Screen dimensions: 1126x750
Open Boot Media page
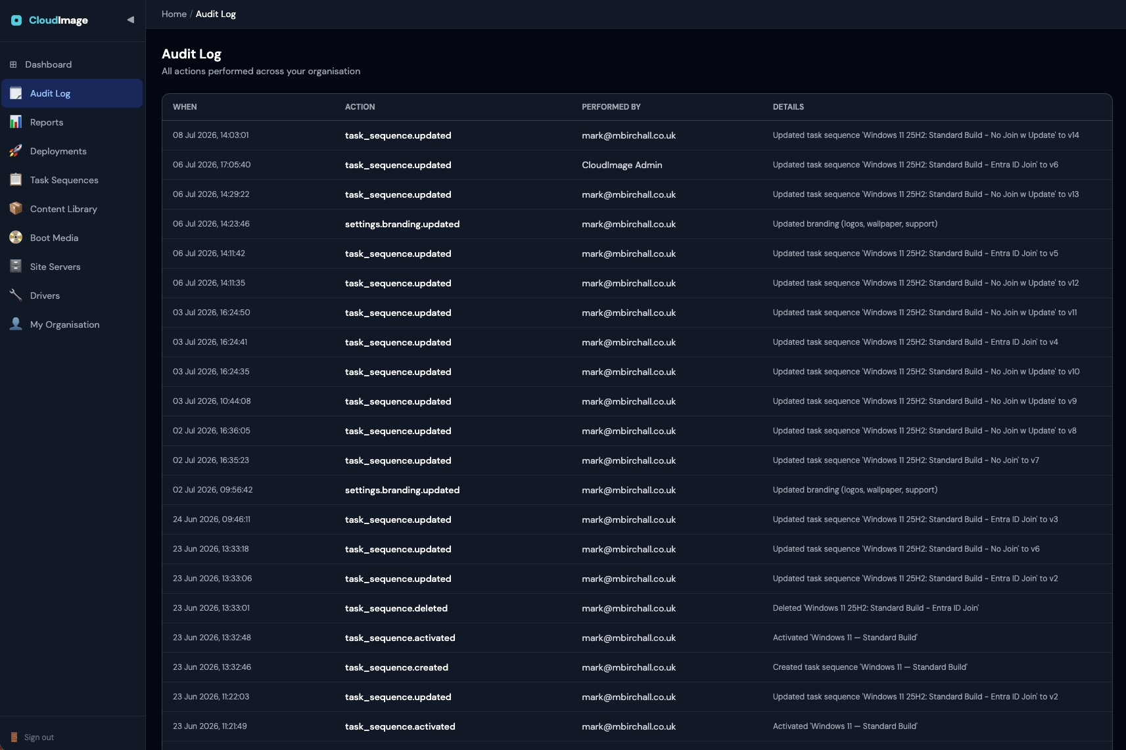(x=72, y=238)
